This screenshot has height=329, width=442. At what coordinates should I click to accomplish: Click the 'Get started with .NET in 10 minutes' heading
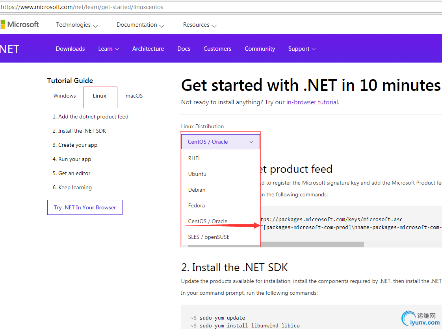311,85
